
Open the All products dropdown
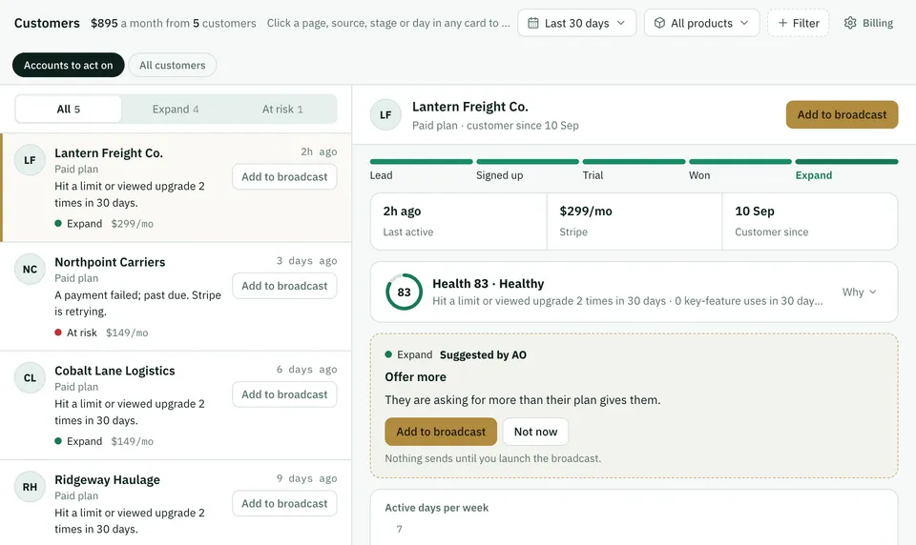pyautogui.click(x=701, y=23)
